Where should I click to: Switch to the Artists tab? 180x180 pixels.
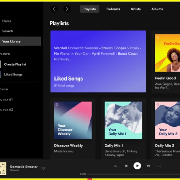coord(136,9)
